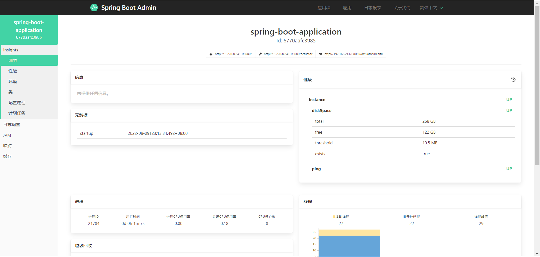Click the total disk value 268 GB
540x257 pixels.
click(429, 121)
